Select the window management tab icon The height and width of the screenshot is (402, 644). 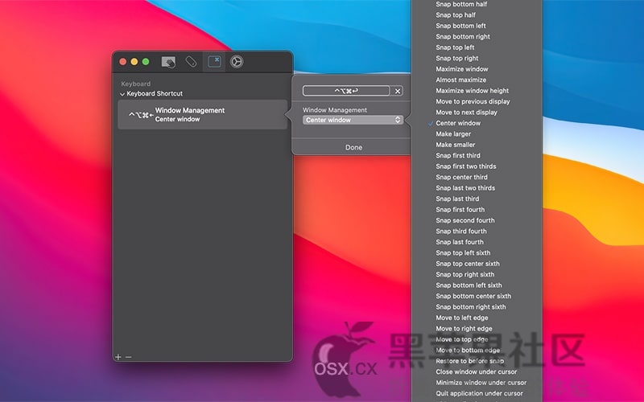[214, 62]
